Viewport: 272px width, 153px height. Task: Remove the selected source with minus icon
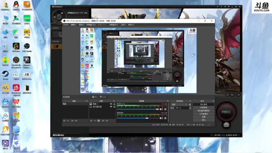coord(95,121)
